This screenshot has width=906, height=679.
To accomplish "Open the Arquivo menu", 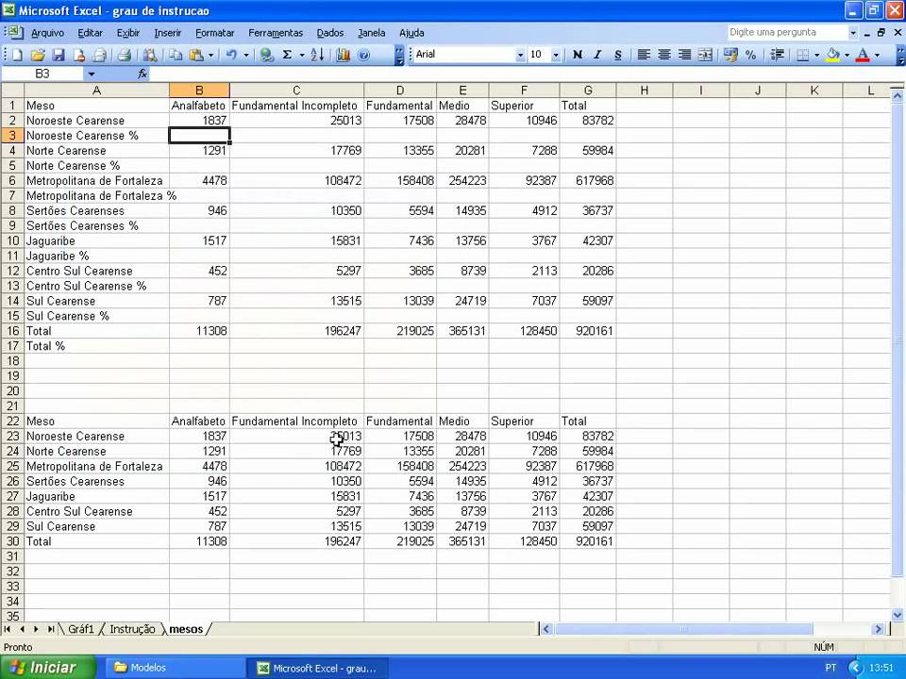I will click(x=47, y=33).
